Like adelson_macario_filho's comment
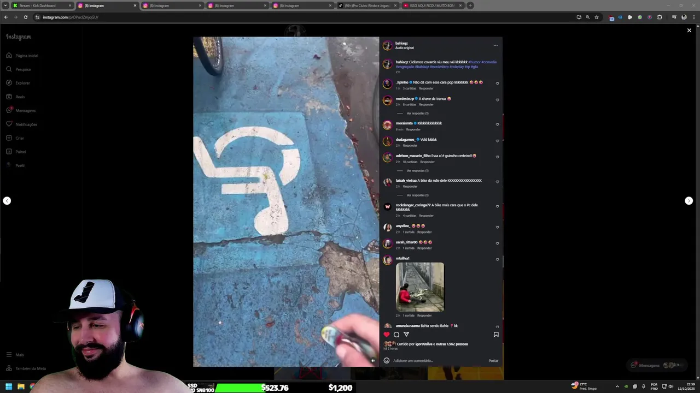Viewport: 700px width, 393px height. 497,157
